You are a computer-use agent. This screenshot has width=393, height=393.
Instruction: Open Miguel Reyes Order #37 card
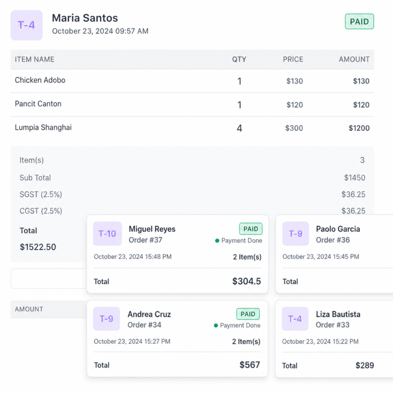click(177, 254)
